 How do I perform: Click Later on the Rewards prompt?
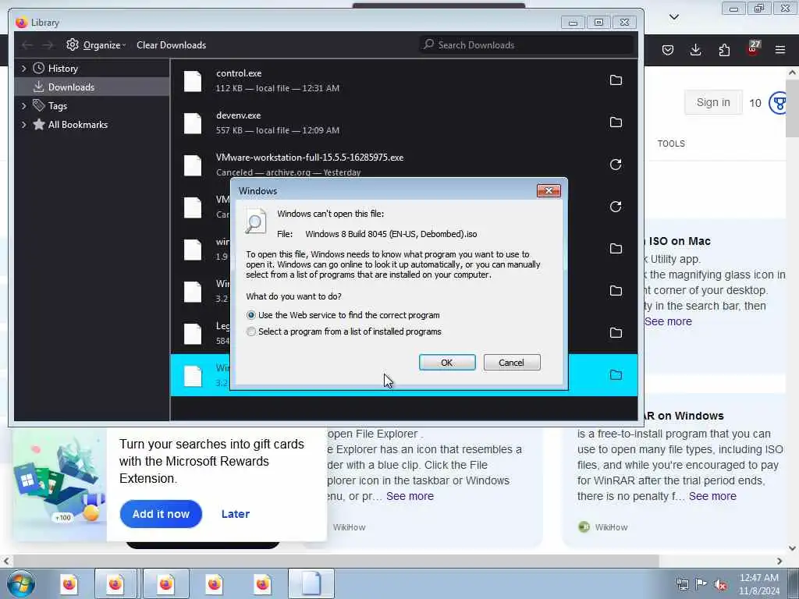tap(236, 514)
